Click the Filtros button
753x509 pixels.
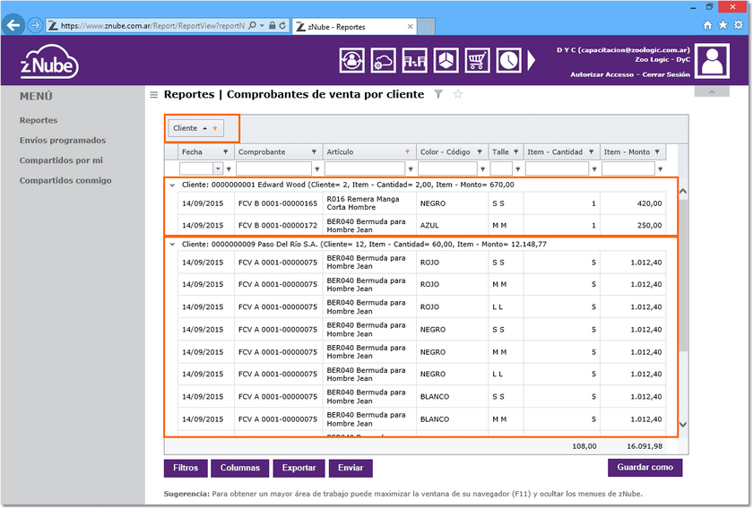[186, 468]
